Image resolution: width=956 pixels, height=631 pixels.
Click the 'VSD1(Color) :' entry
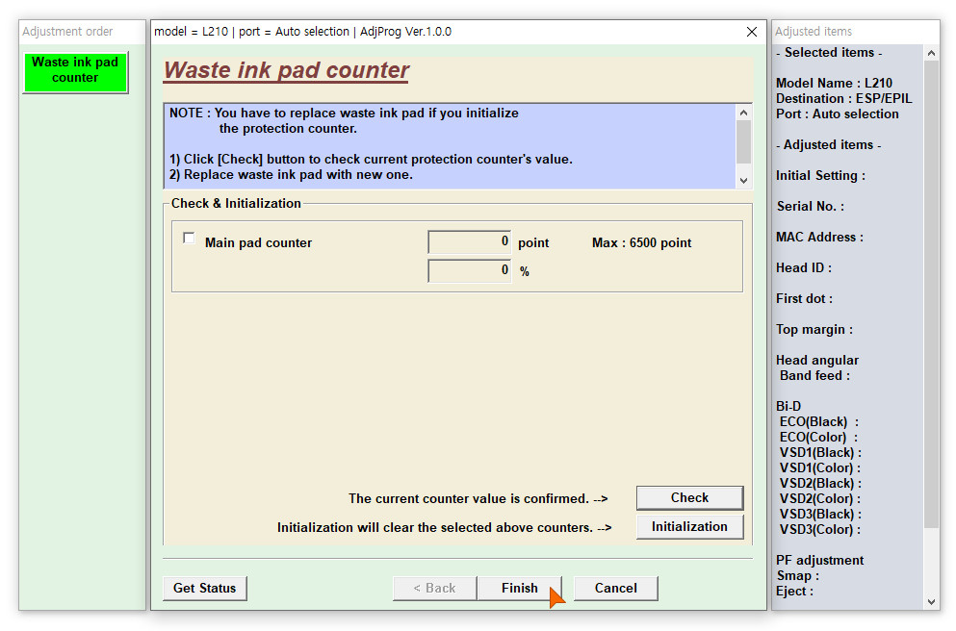820,467
